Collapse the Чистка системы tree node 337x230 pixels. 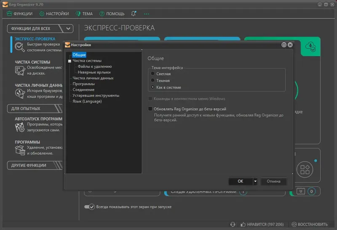(x=70, y=61)
